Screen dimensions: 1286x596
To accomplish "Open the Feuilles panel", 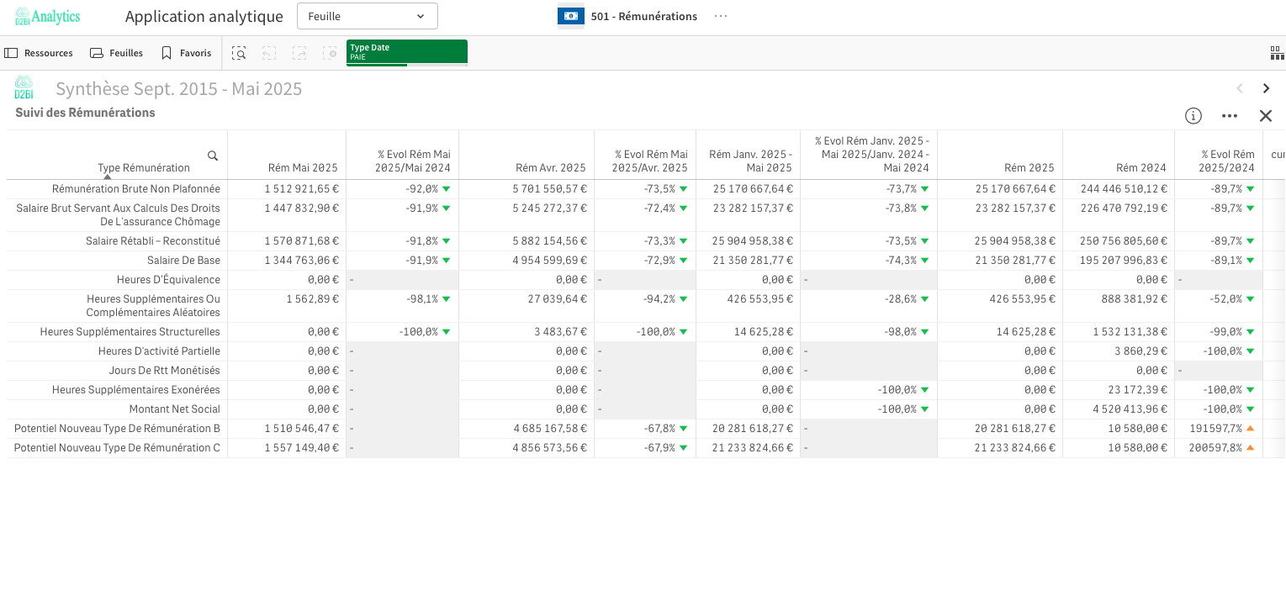I will coord(116,53).
